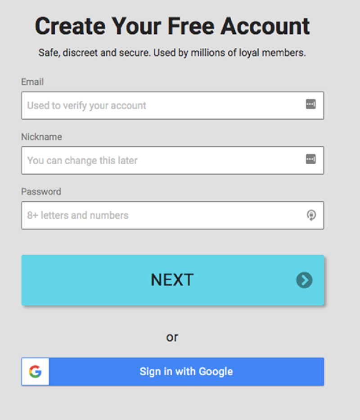
Task: Click the word Google on the blue button
Action: tap(216, 372)
